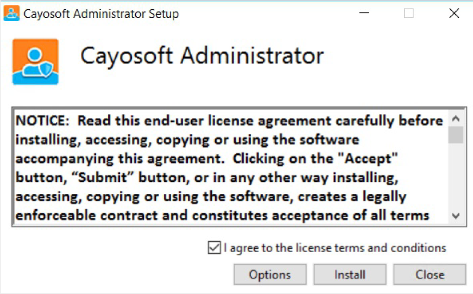Click the license scrollbar down arrow

(x=456, y=216)
